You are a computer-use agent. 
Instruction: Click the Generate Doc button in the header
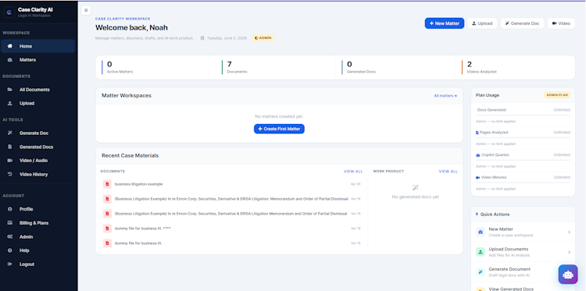[x=522, y=23]
